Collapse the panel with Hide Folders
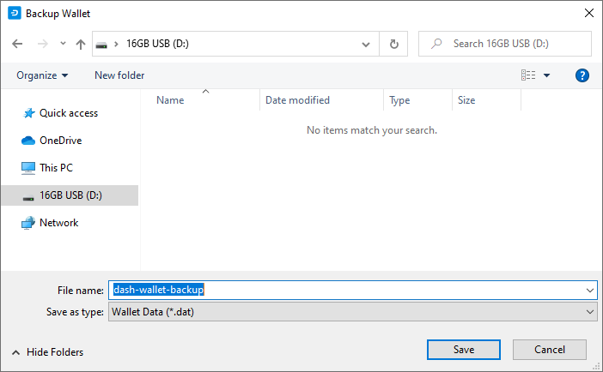Viewport: 603px width, 372px height. tap(47, 352)
